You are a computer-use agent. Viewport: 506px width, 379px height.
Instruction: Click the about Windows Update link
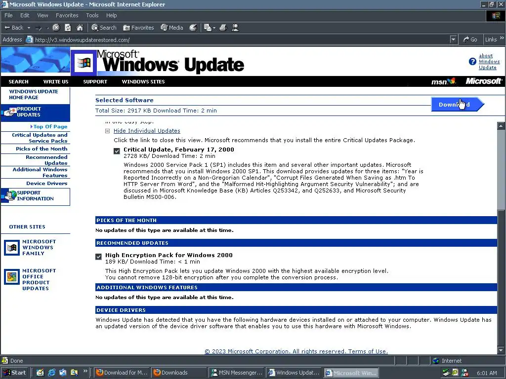[x=489, y=62]
